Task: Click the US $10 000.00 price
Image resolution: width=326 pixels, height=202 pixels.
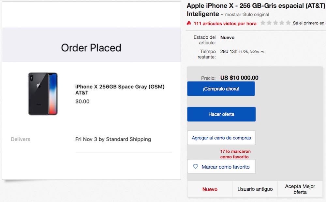Action: [x=239, y=78]
